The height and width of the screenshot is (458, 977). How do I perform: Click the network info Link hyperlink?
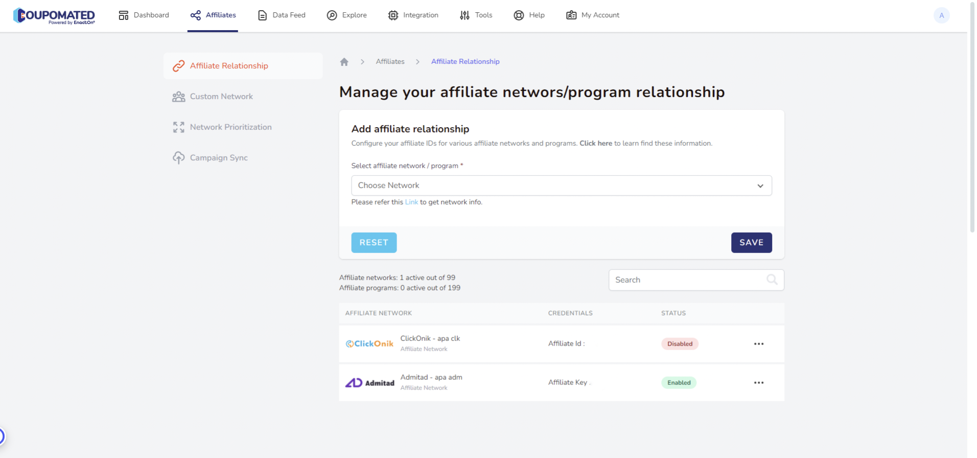pos(411,202)
